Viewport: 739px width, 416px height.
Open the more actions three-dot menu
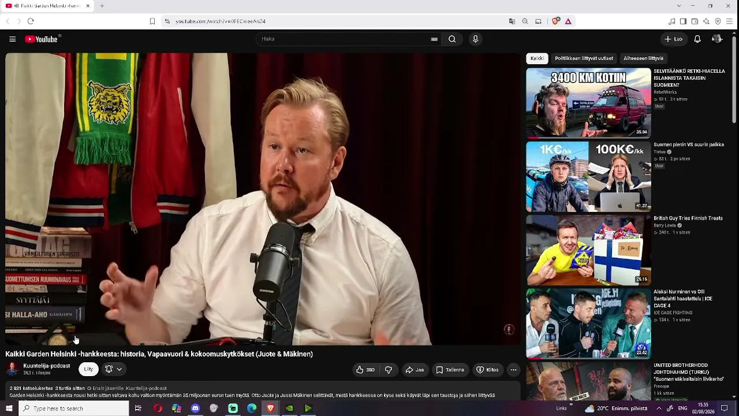tap(513, 370)
